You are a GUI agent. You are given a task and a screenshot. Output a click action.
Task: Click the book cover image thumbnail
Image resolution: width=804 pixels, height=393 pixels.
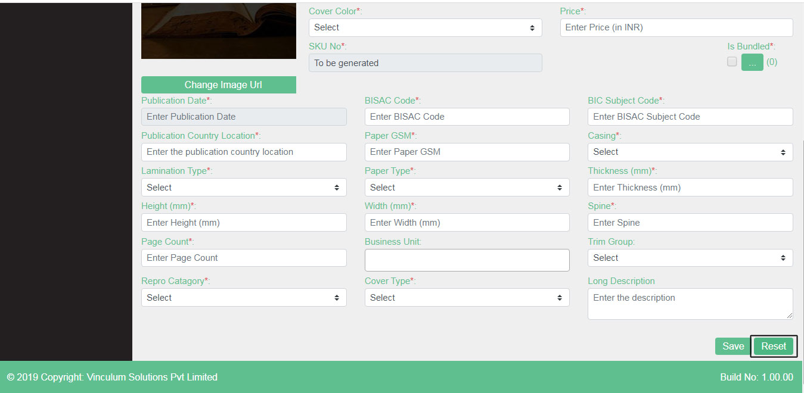[218, 30]
